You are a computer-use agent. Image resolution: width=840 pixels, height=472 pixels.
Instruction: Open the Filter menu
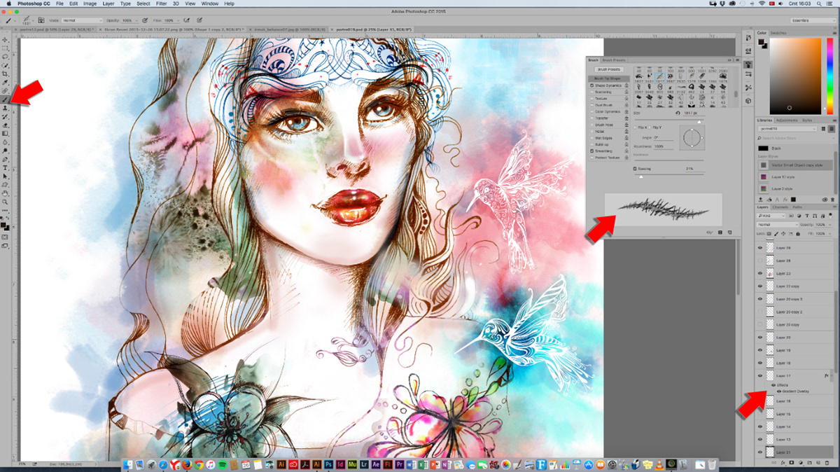click(x=162, y=4)
